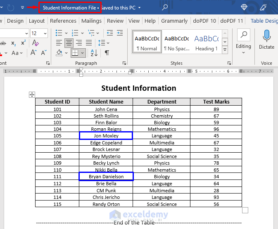Toggle superscript formatting

pyautogui.click(x=24, y=43)
